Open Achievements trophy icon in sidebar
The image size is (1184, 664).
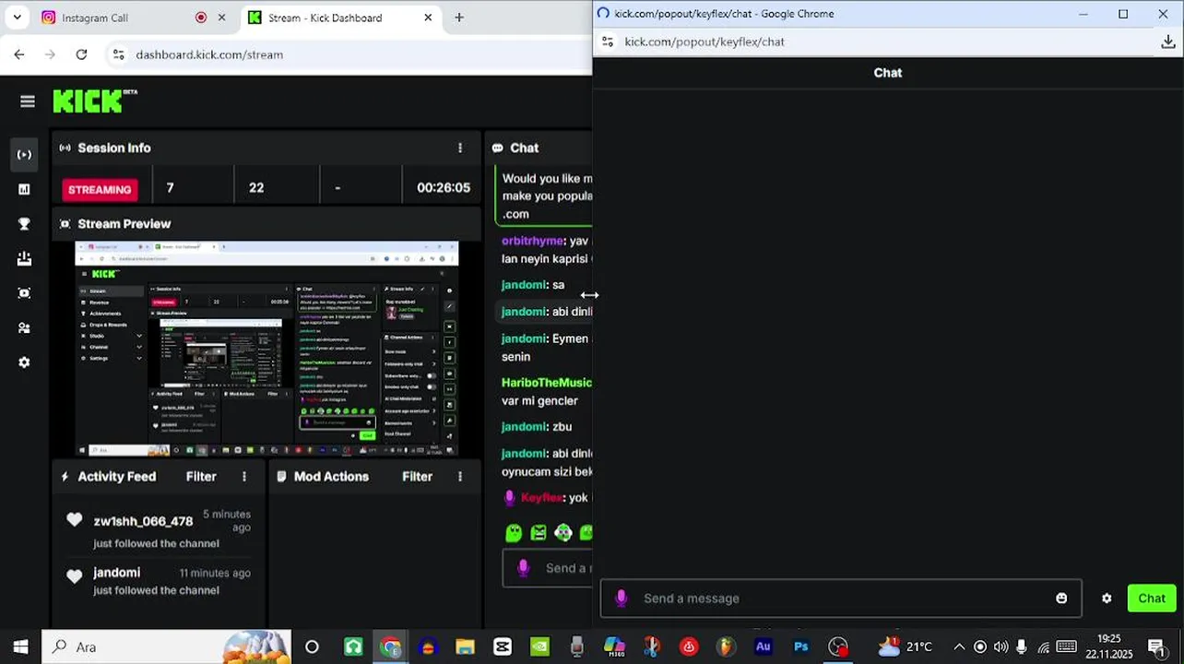(25, 224)
